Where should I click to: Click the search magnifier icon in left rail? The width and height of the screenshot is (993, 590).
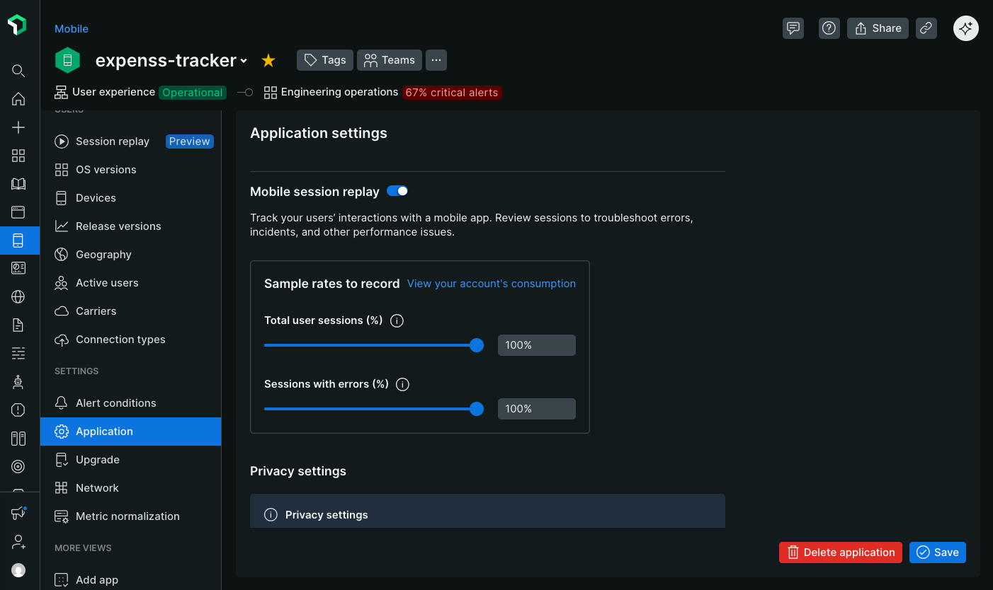[x=18, y=71]
